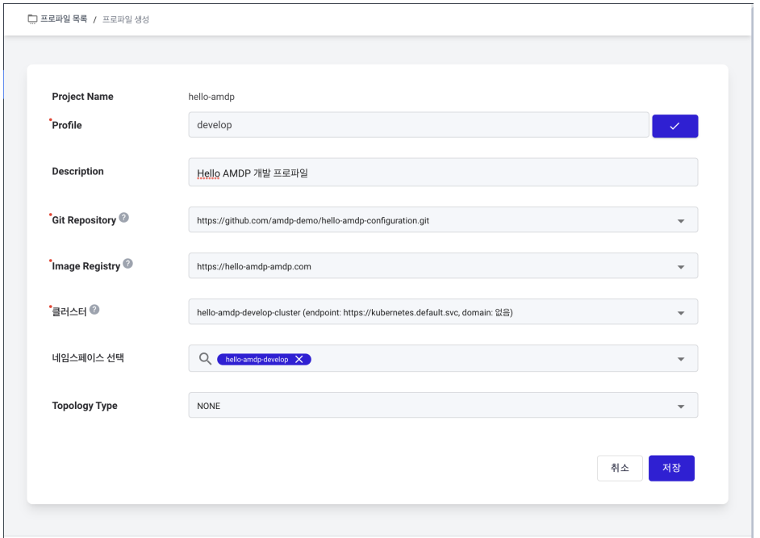Click the namespace search magnifier icon
The image size is (760, 538).
point(205,359)
